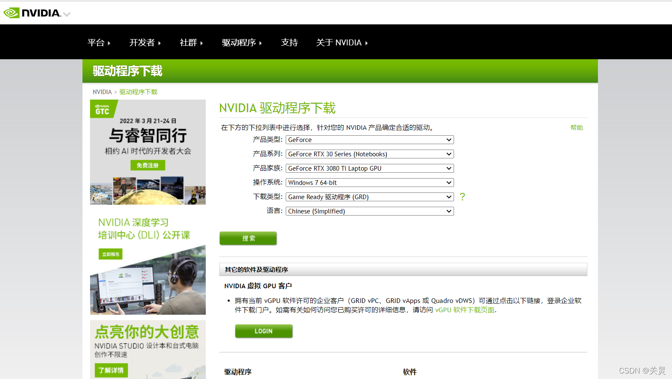This screenshot has height=379, width=672.
Task: Click the NVIDIA breadcrumb link
Action: coord(102,92)
